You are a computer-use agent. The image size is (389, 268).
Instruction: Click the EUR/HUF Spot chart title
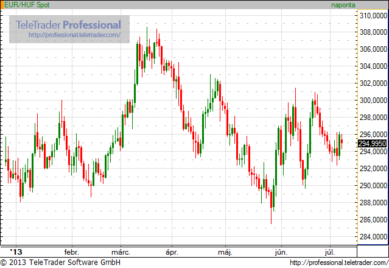point(27,5)
